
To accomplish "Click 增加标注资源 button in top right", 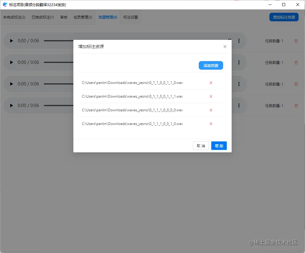I will click(x=284, y=17).
